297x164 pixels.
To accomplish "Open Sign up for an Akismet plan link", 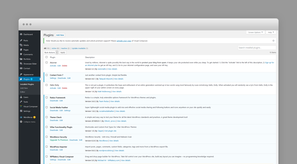I will pos(270,63).
